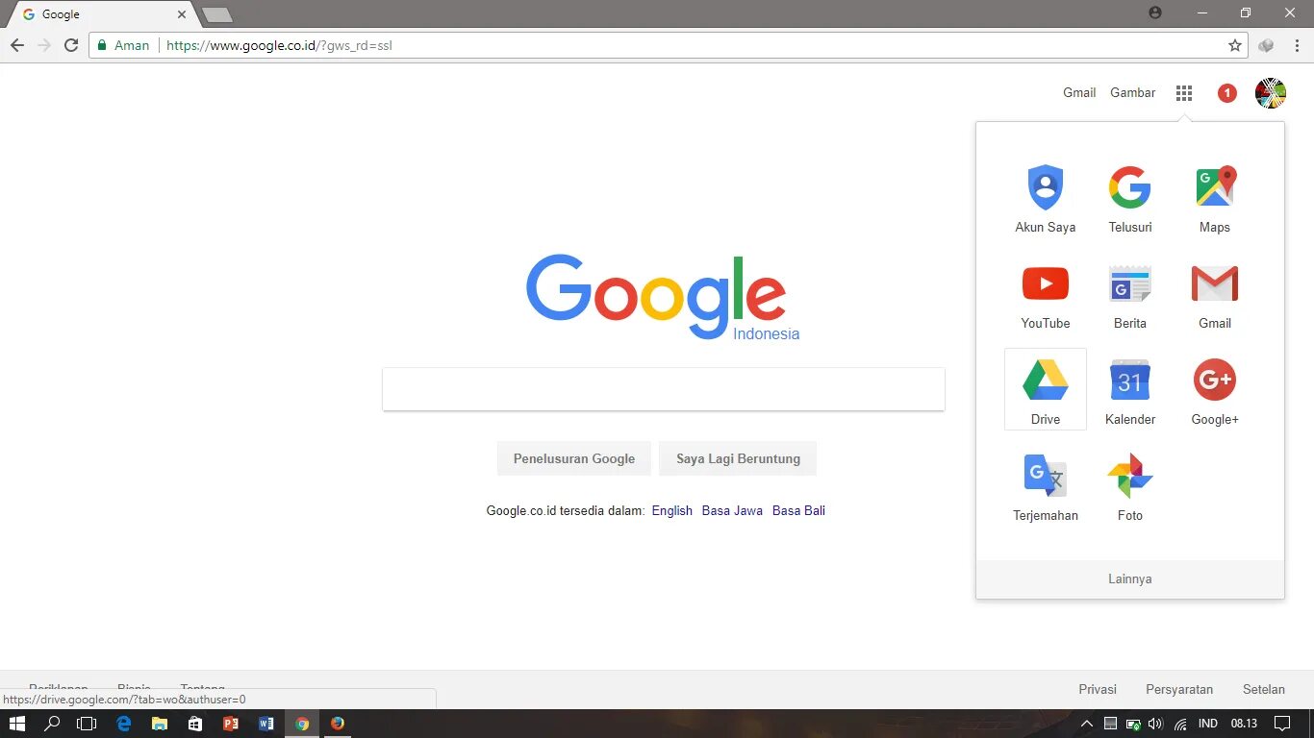Viewport: 1314px width, 738px height.
Task: Click the address bar URL
Action: point(279,45)
